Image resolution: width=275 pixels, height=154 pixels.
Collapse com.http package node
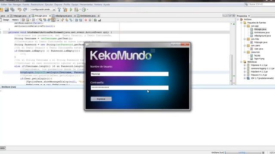click(x=244, y=39)
